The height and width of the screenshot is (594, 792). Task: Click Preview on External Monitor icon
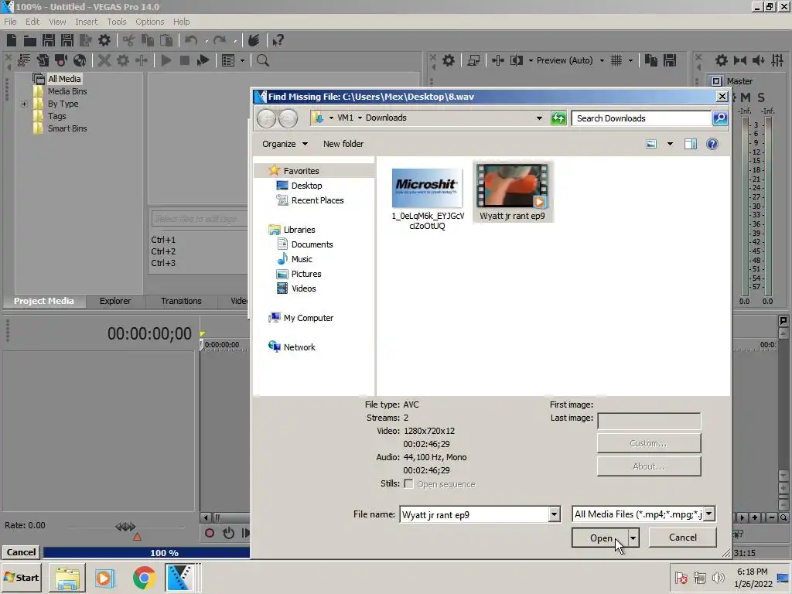(x=473, y=60)
